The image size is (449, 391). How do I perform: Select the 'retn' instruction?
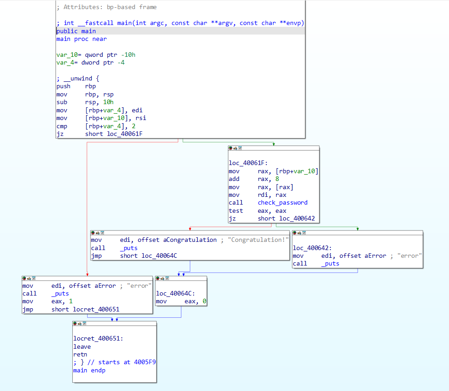click(x=80, y=354)
